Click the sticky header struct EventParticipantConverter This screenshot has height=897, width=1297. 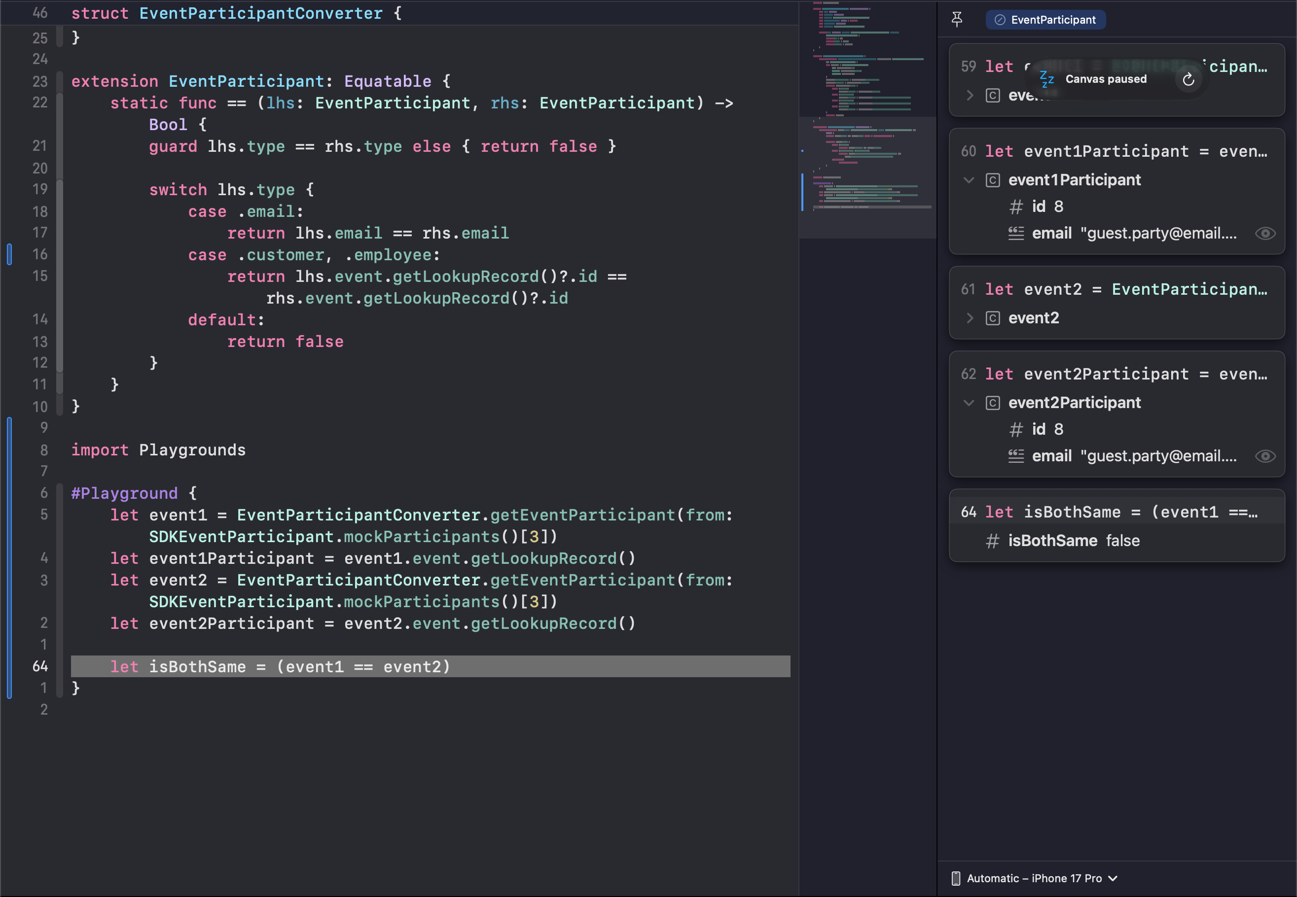(x=236, y=13)
